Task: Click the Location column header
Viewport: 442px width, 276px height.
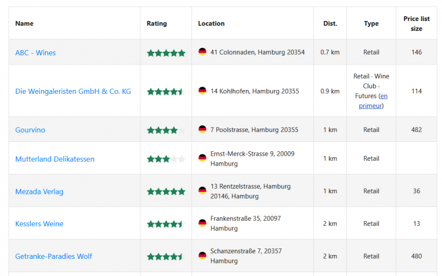Action: pos(212,23)
